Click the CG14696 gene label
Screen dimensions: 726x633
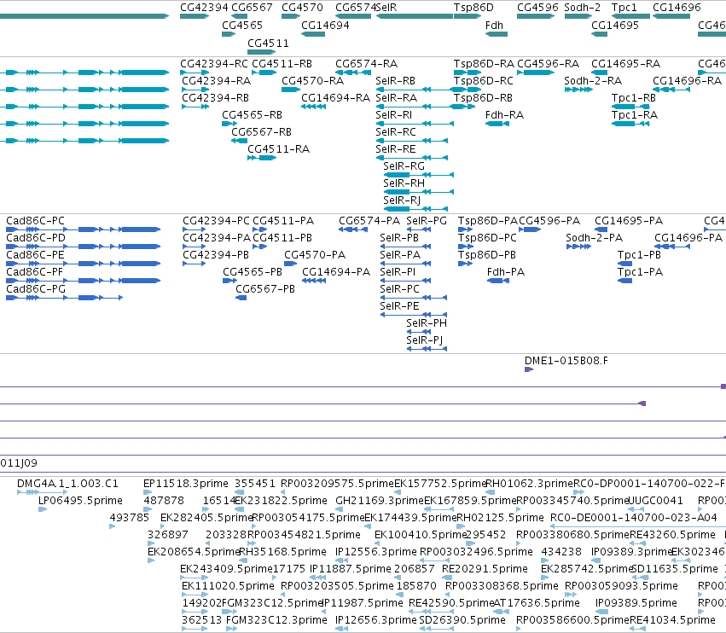677,8
